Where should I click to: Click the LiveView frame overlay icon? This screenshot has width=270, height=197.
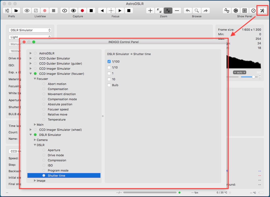[36, 11]
